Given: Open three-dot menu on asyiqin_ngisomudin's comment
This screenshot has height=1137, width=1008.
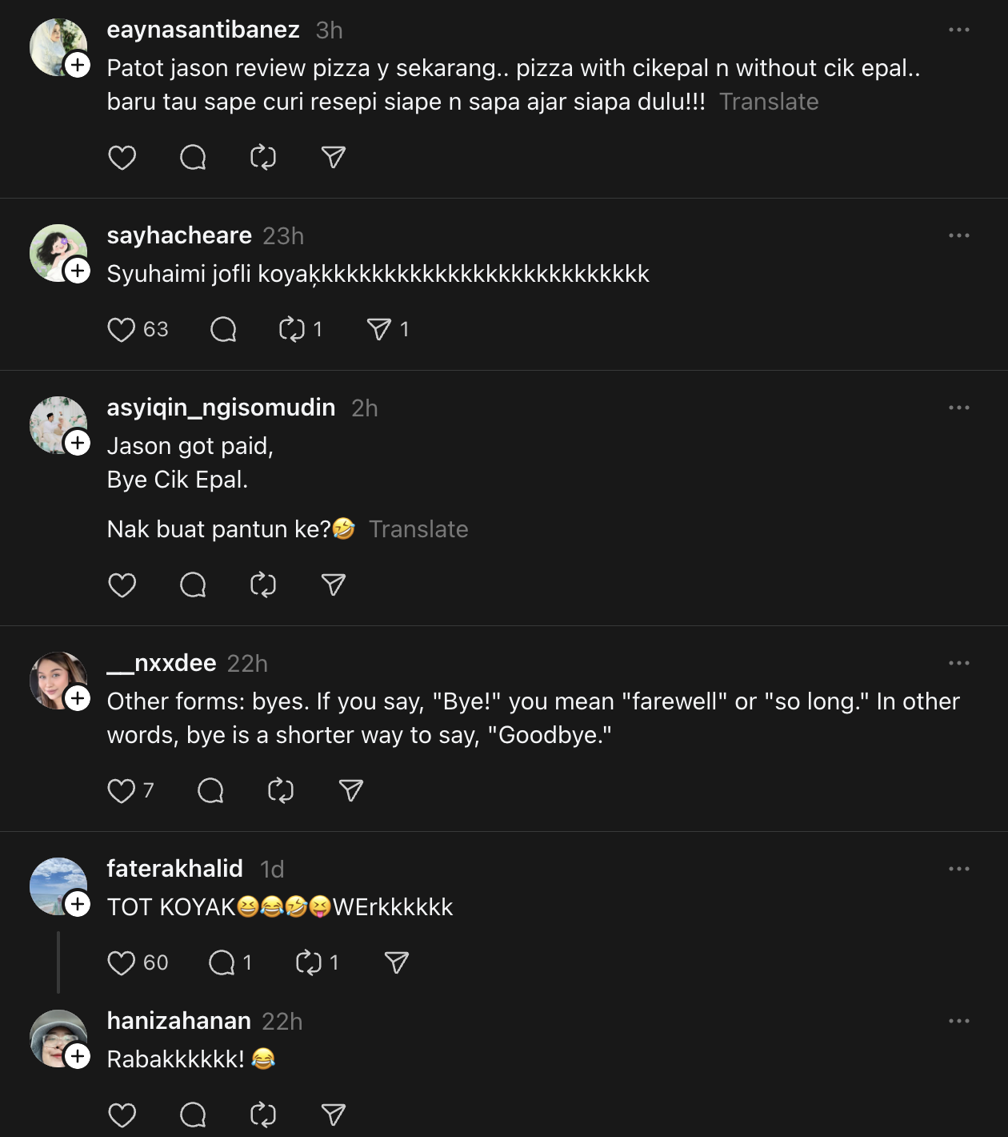Looking at the screenshot, I should [x=958, y=408].
